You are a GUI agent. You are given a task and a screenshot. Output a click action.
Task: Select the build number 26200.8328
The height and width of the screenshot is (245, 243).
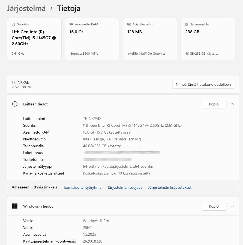92,241
